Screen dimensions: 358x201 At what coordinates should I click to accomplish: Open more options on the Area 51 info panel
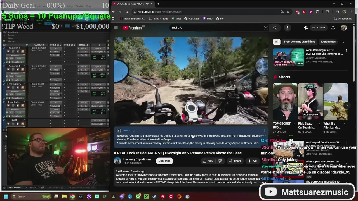click(x=265, y=131)
